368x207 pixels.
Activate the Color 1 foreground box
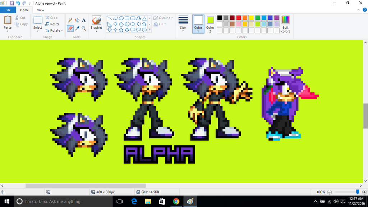(198, 24)
